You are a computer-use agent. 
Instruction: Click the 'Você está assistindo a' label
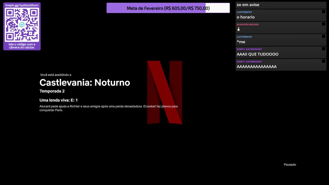pyautogui.click(x=56, y=75)
